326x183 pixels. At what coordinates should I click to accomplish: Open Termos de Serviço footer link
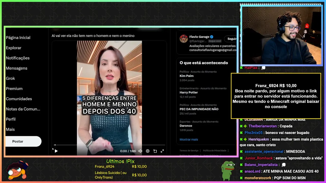click(189, 150)
